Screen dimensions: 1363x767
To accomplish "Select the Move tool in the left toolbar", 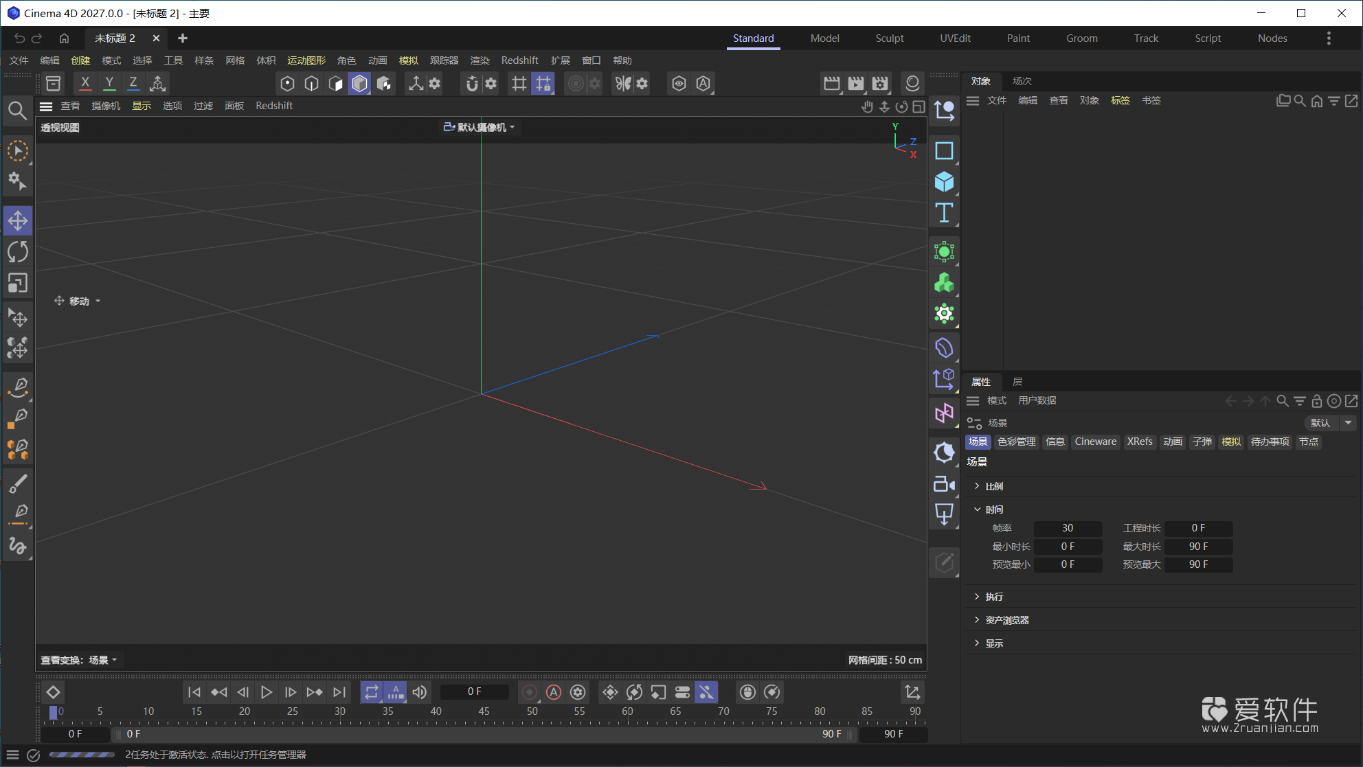I will [x=18, y=220].
